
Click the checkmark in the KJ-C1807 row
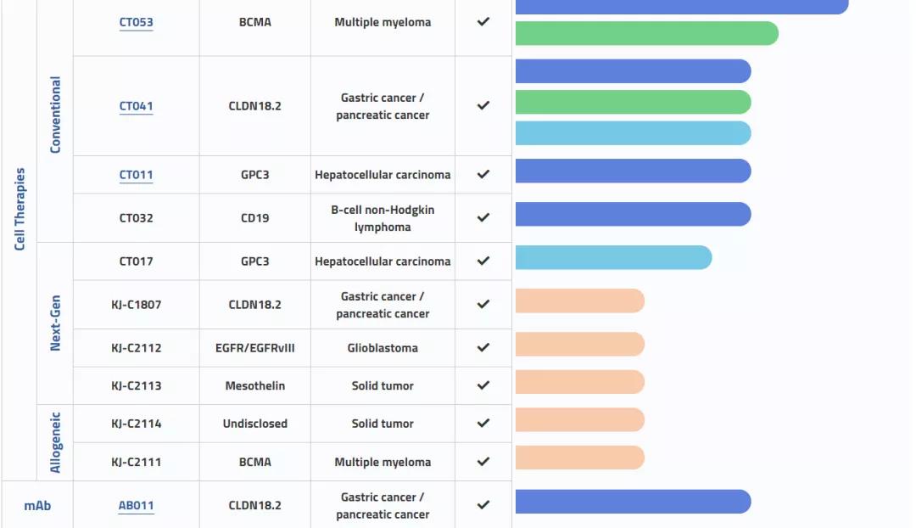click(x=483, y=305)
